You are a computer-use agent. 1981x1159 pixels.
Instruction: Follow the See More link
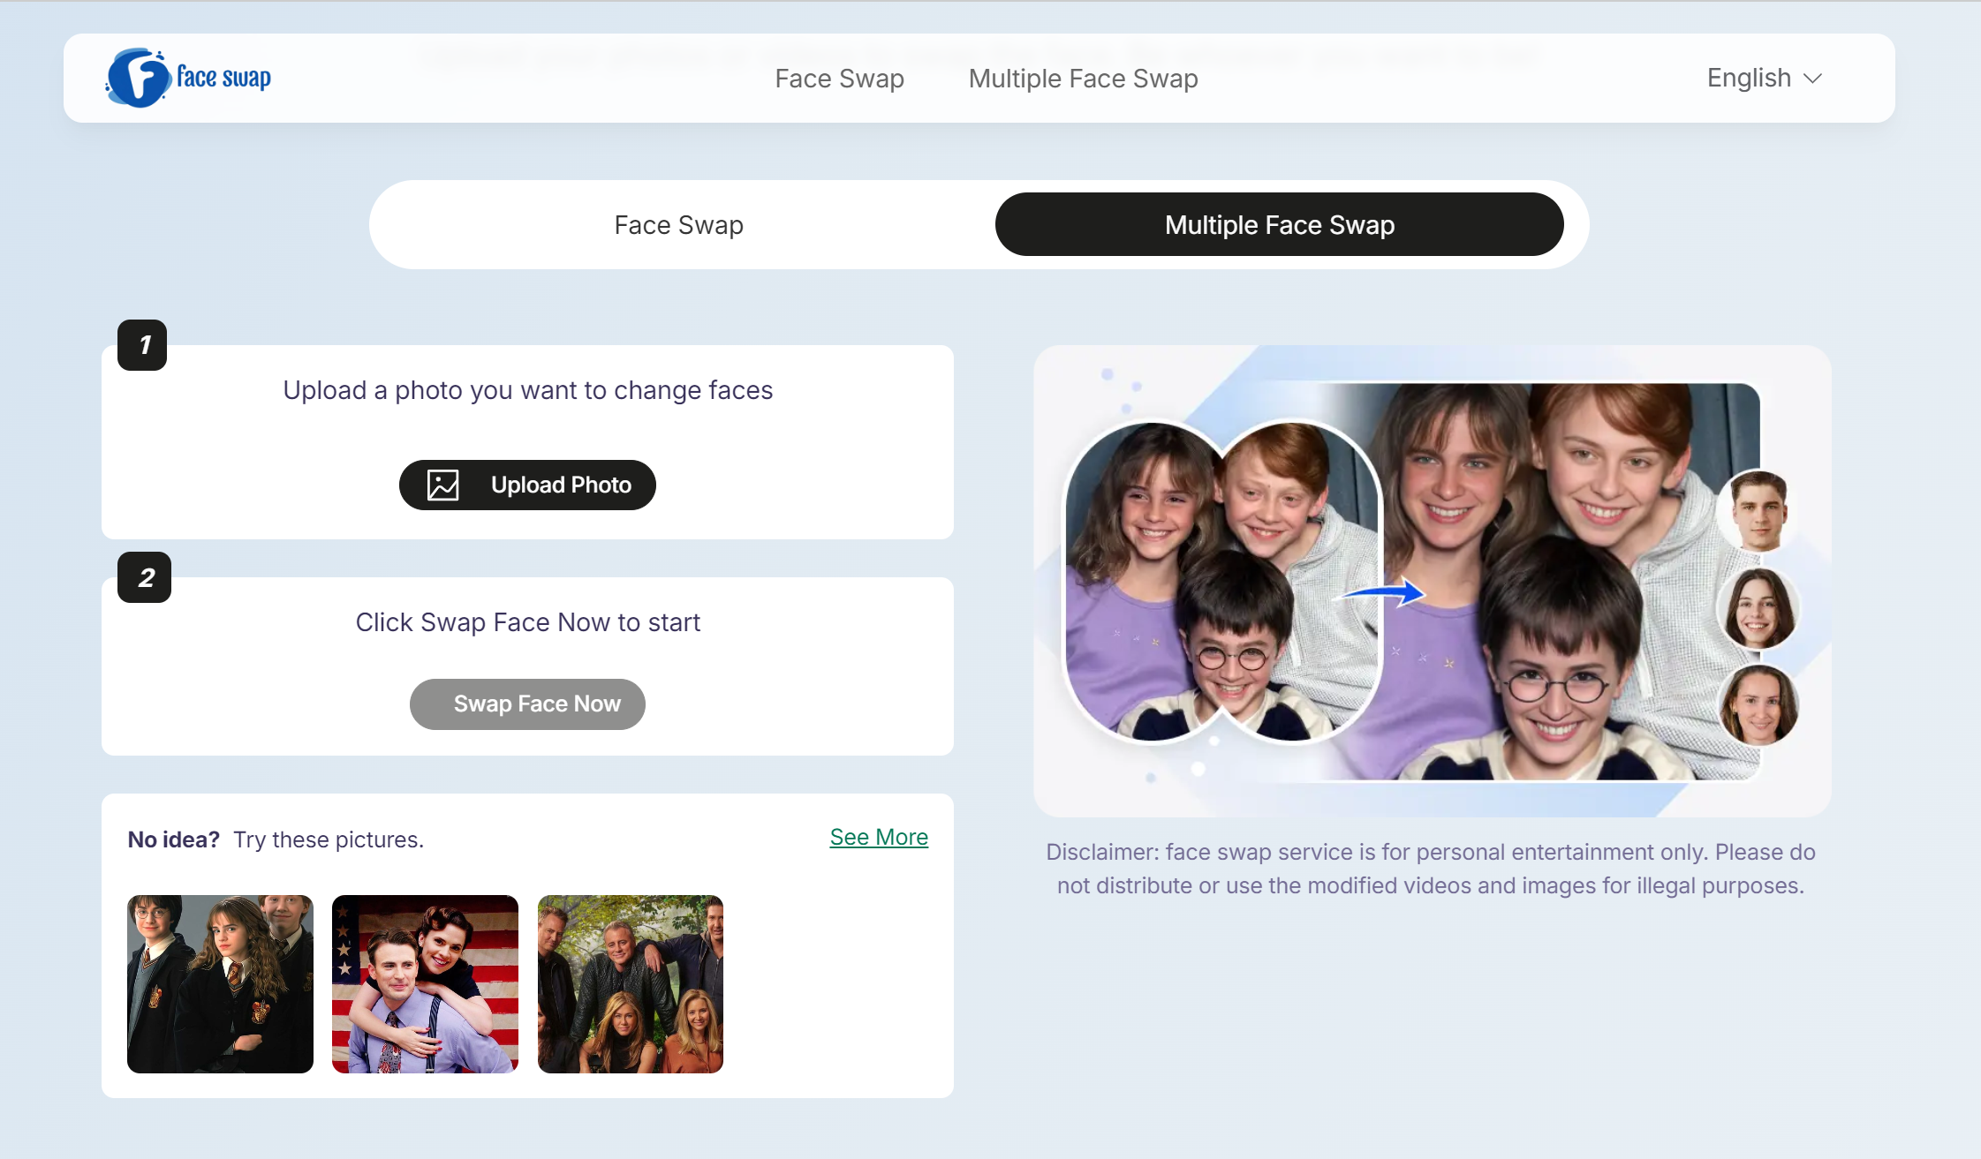pyautogui.click(x=879, y=837)
